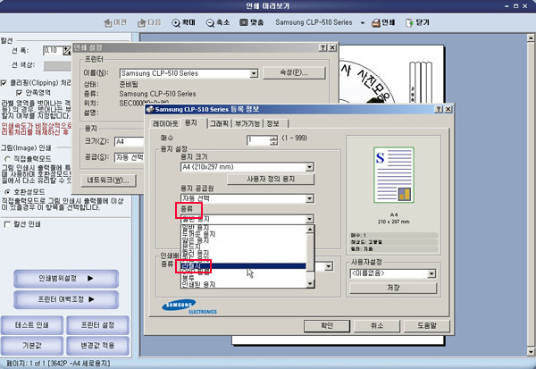The width and height of the screenshot is (536, 369).
Task: Click 저장 button under 사용자설정
Action: click(393, 288)
